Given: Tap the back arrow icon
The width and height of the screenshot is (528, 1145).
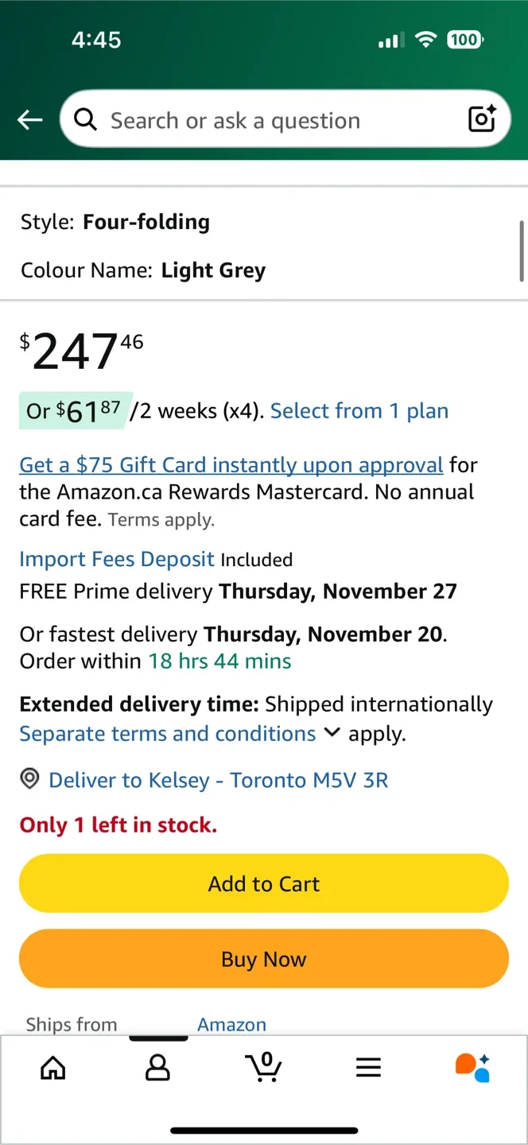Looking at the screenshot, I should pyautogui.click(x=30, y=120).
